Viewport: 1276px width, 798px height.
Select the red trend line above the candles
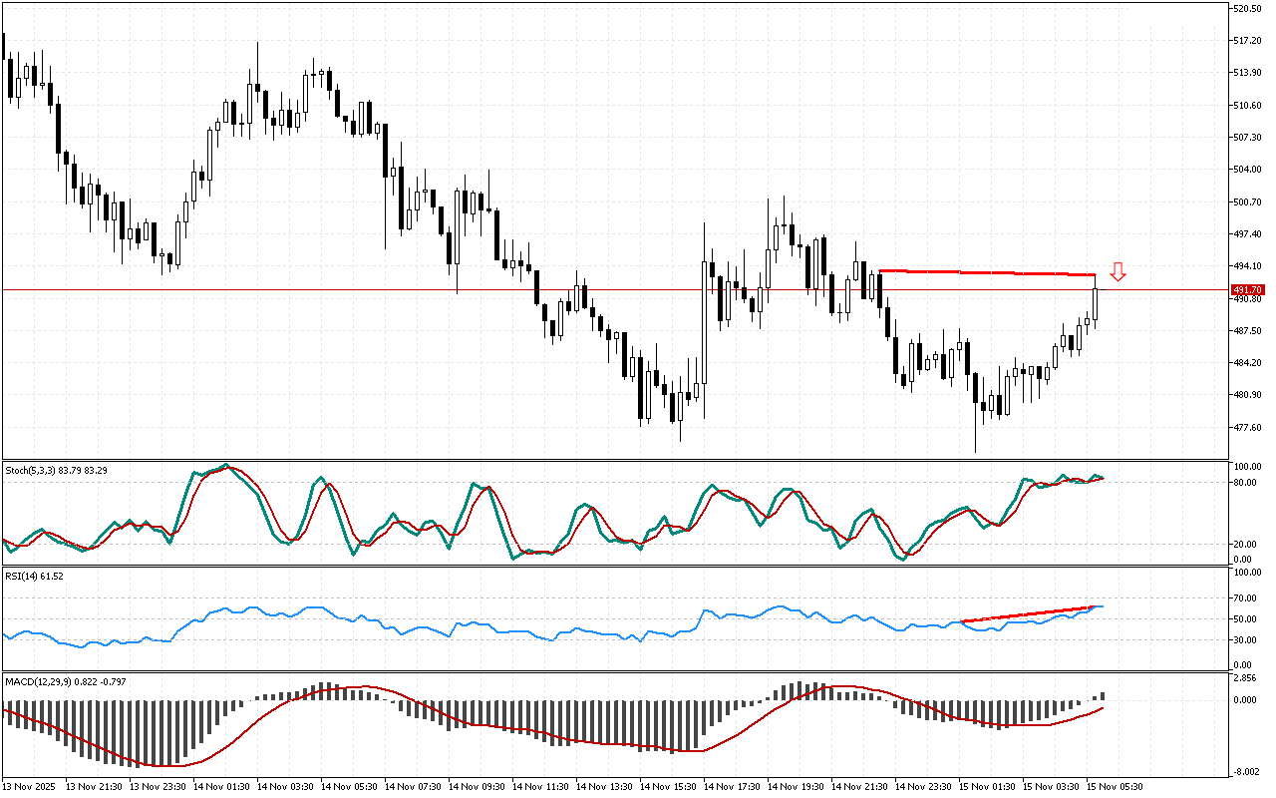(987, 272)
